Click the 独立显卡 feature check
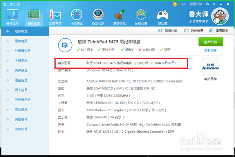235x157 pixels. point(85,50)
